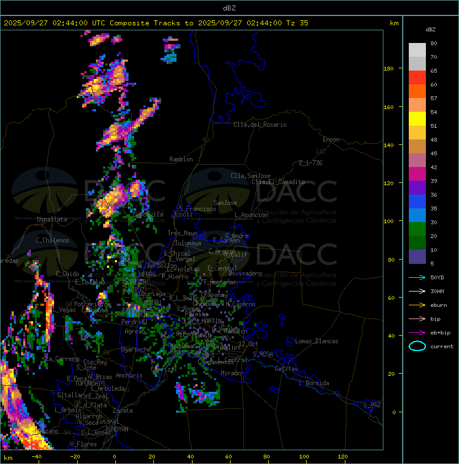Click the Chapanay place label
459x464 pixels.
pos(214,295)
